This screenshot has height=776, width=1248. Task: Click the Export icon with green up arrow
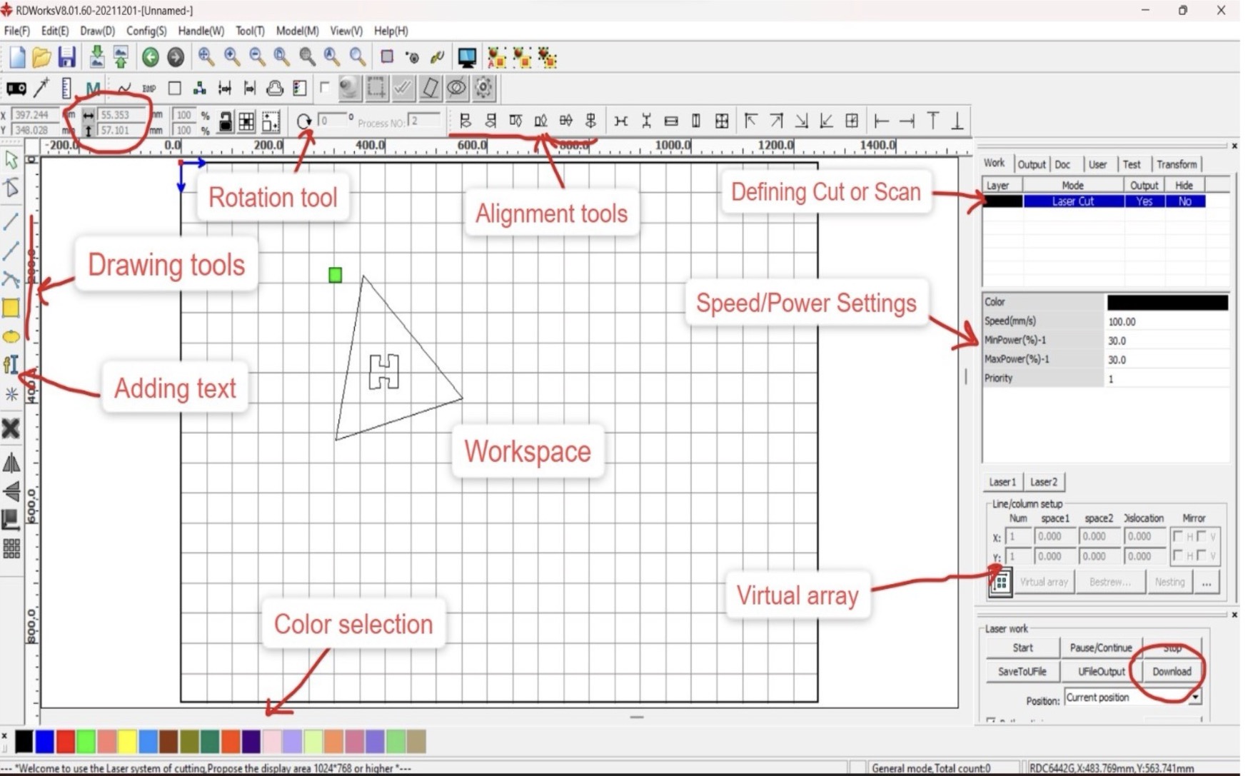tap(121, 57)
